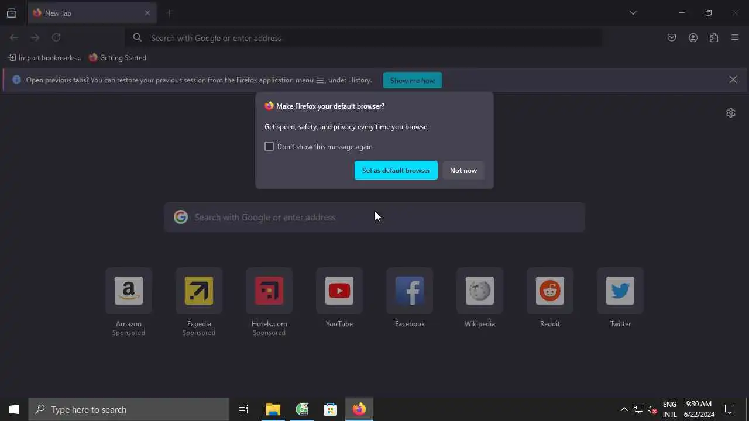
Task: Open the Windows notification center icon
Action: [730, 409]
